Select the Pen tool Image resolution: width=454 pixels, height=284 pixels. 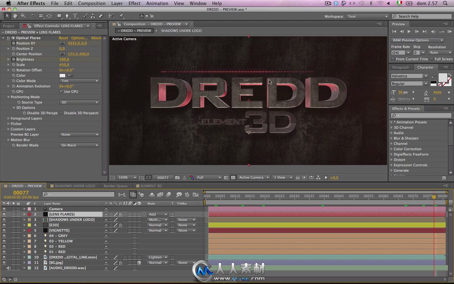(67, 16)
